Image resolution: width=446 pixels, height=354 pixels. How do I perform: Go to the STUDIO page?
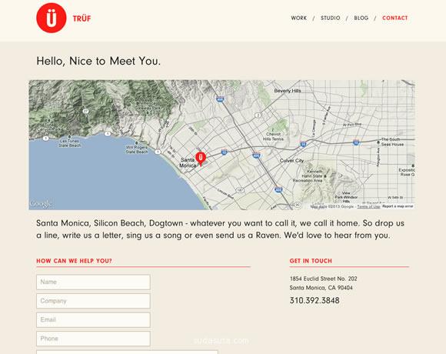[x=330, y=18]
